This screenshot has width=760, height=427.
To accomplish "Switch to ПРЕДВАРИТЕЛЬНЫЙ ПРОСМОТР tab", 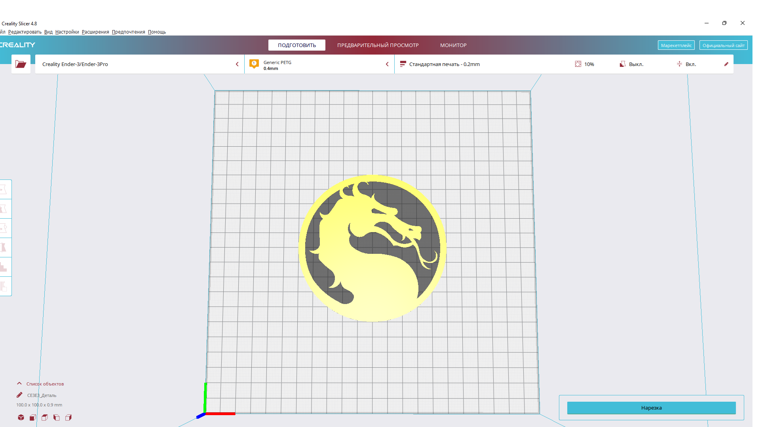I will click(378, 45).
